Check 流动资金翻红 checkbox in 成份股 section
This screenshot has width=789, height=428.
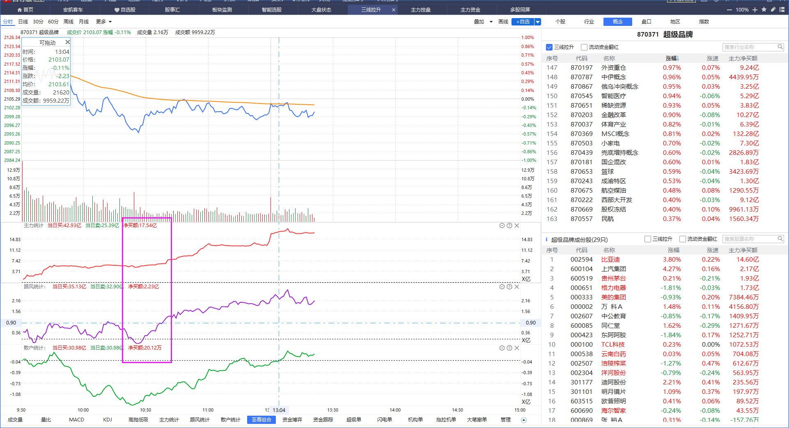[x=682, y=239]
